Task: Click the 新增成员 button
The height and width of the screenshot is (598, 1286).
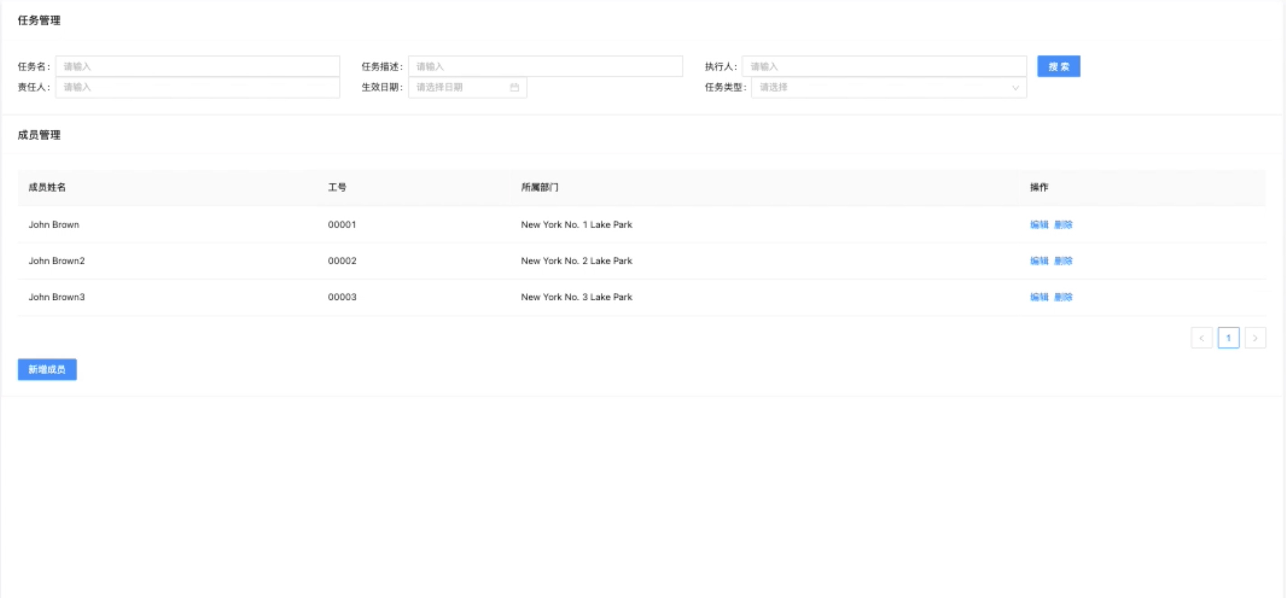Action: 47,369
